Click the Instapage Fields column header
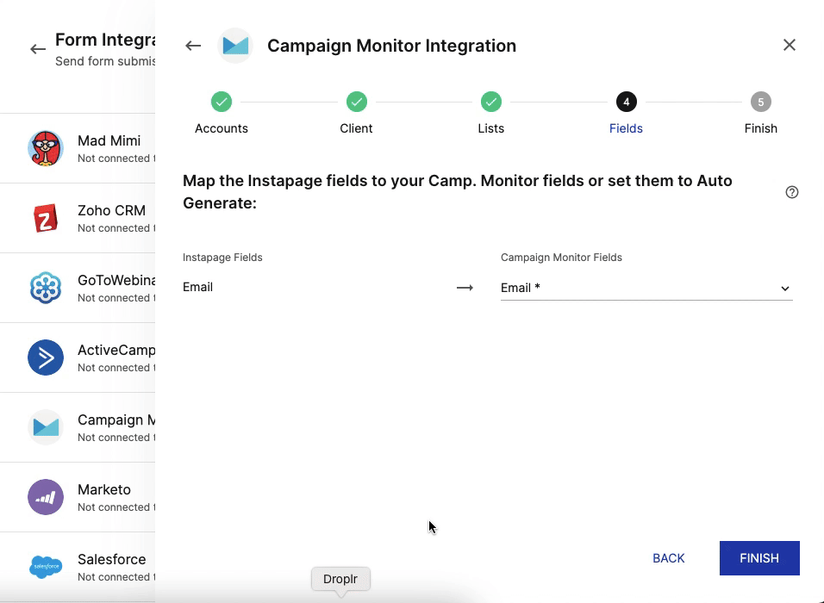Viewport: 824px width, 603px height. [222, 258]
